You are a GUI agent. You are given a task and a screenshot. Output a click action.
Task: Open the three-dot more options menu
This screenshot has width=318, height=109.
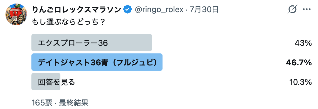[x=307, y=9]
